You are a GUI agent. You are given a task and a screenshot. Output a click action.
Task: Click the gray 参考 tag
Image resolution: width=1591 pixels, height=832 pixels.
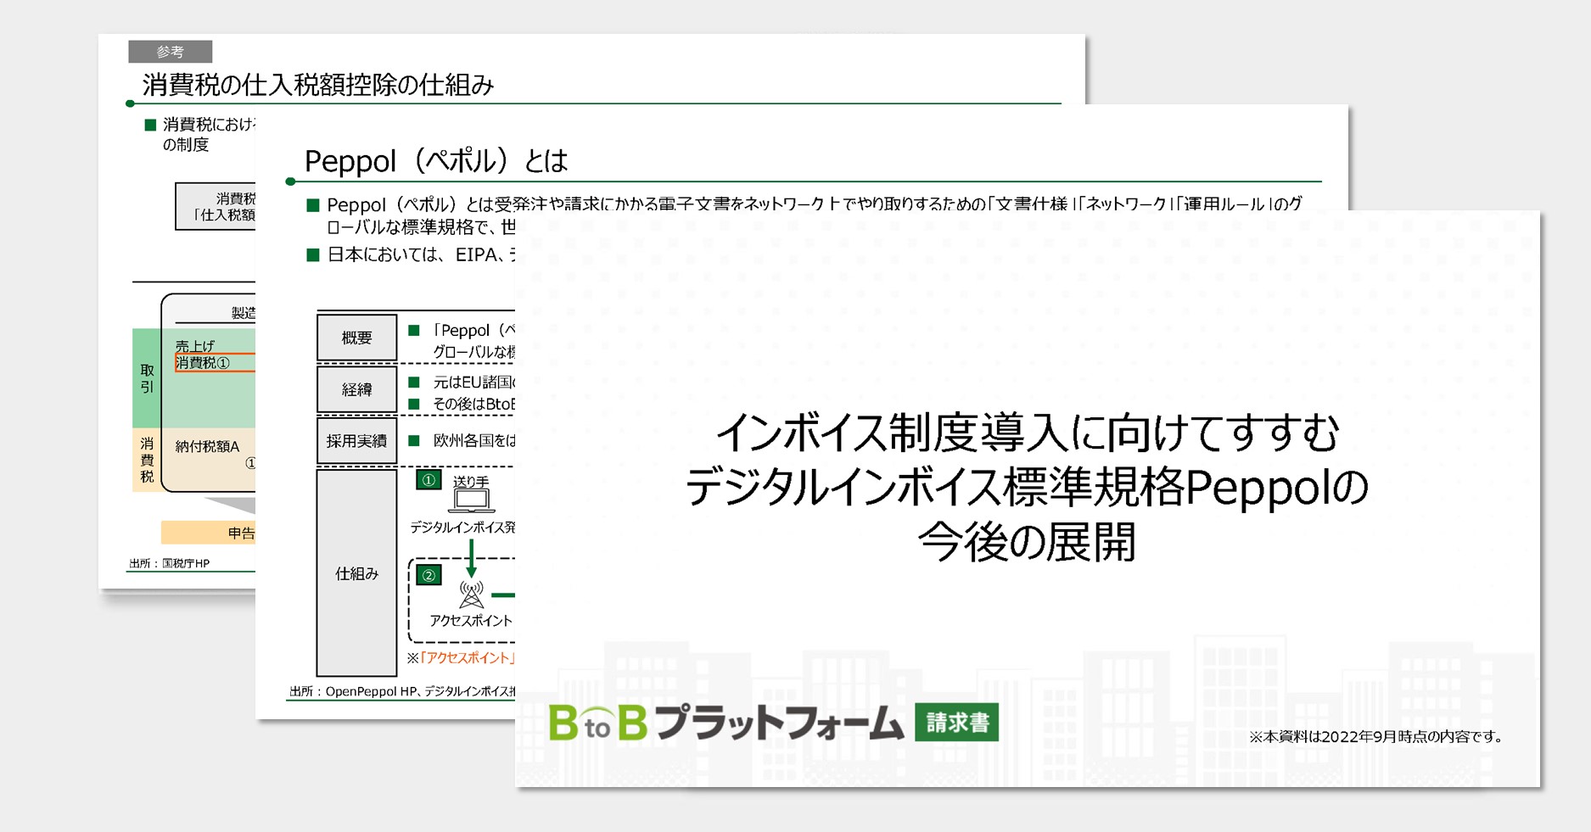click(170, 52)
